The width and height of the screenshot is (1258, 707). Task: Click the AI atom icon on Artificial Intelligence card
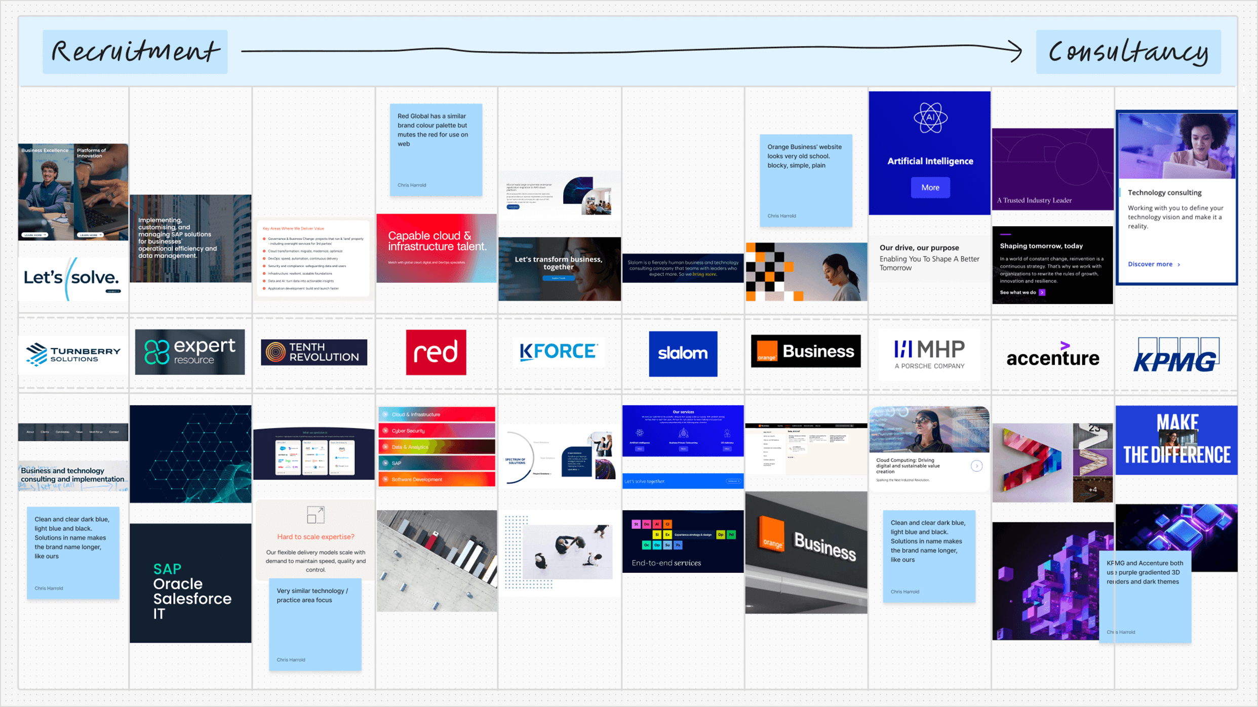pos(930,118)
